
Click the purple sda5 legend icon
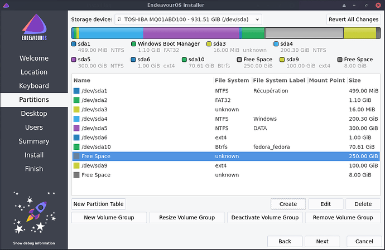74,60
